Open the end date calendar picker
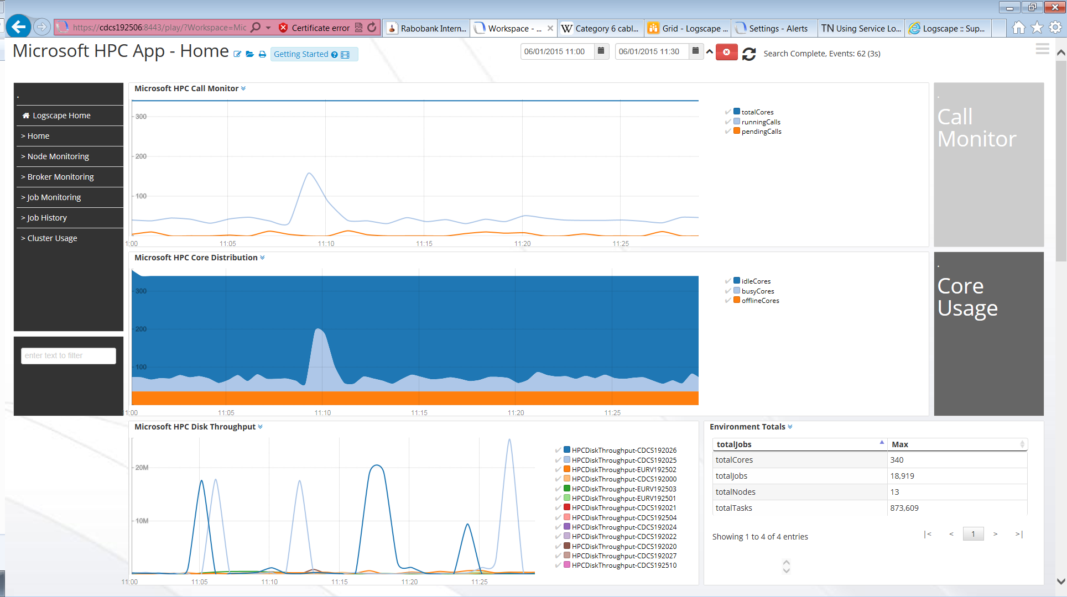 click(695, 51)
